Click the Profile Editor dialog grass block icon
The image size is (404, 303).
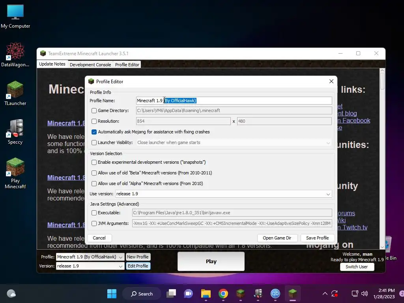(x=91, y=81)
